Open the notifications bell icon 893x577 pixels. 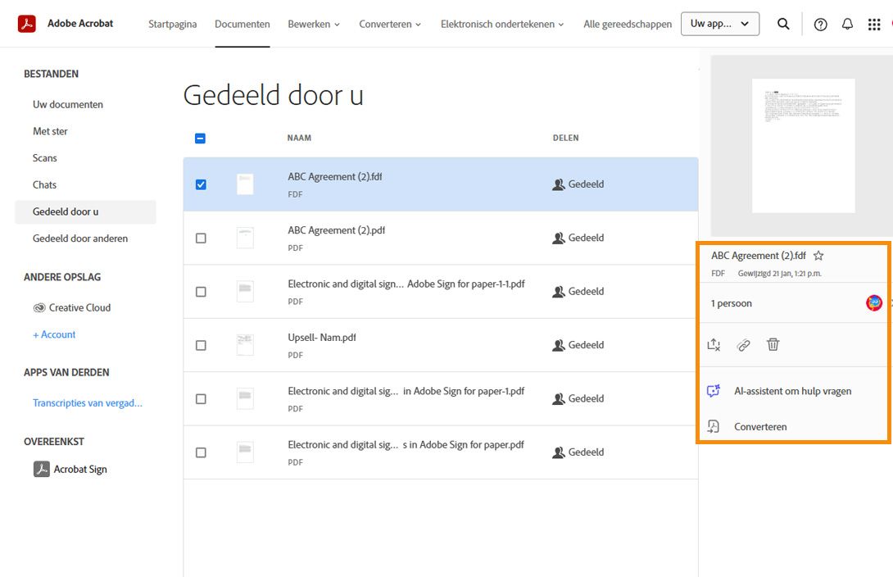[x=848, y=24]
